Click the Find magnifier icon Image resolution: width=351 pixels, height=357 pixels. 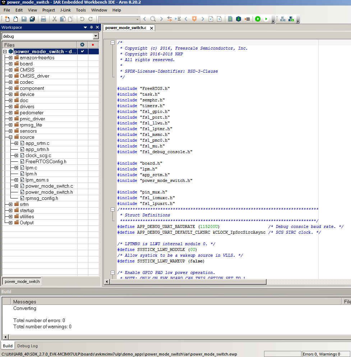pyautogui.click(x=153, y=19)
